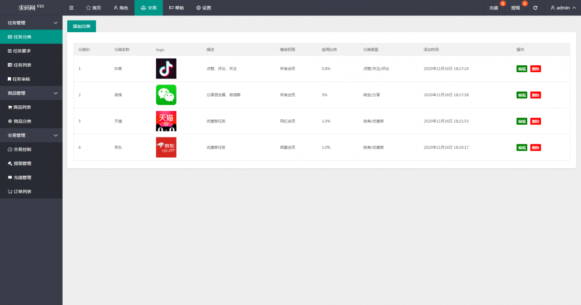The width and height of the screenshot is (581, 305).
Task: Click the 京东 JD logo thumbnail
Action: coord(166,148)
